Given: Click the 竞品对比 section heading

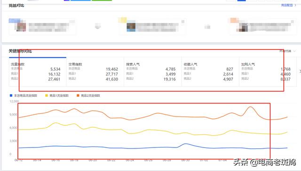Looking at the screenshot, I should (16, 5).
